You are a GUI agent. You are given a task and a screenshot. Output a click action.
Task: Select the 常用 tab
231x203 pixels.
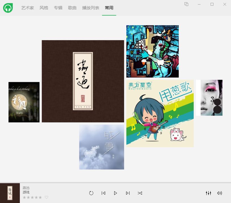[x=109, y=8]
